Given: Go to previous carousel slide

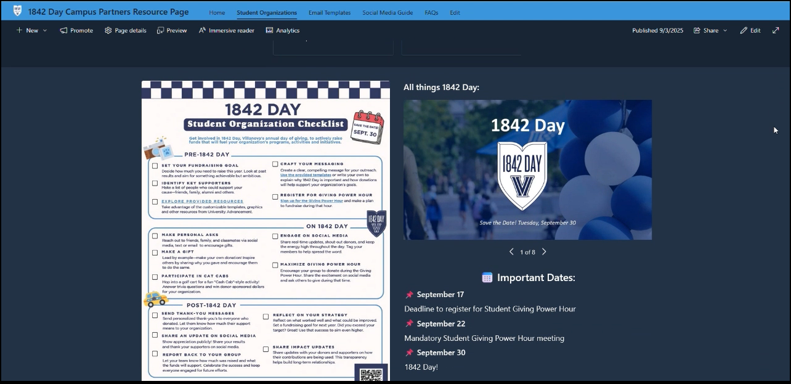Looking at the screenshot, I should 511,251.
